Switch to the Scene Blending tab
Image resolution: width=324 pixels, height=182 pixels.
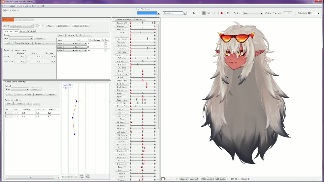point(24,20)
